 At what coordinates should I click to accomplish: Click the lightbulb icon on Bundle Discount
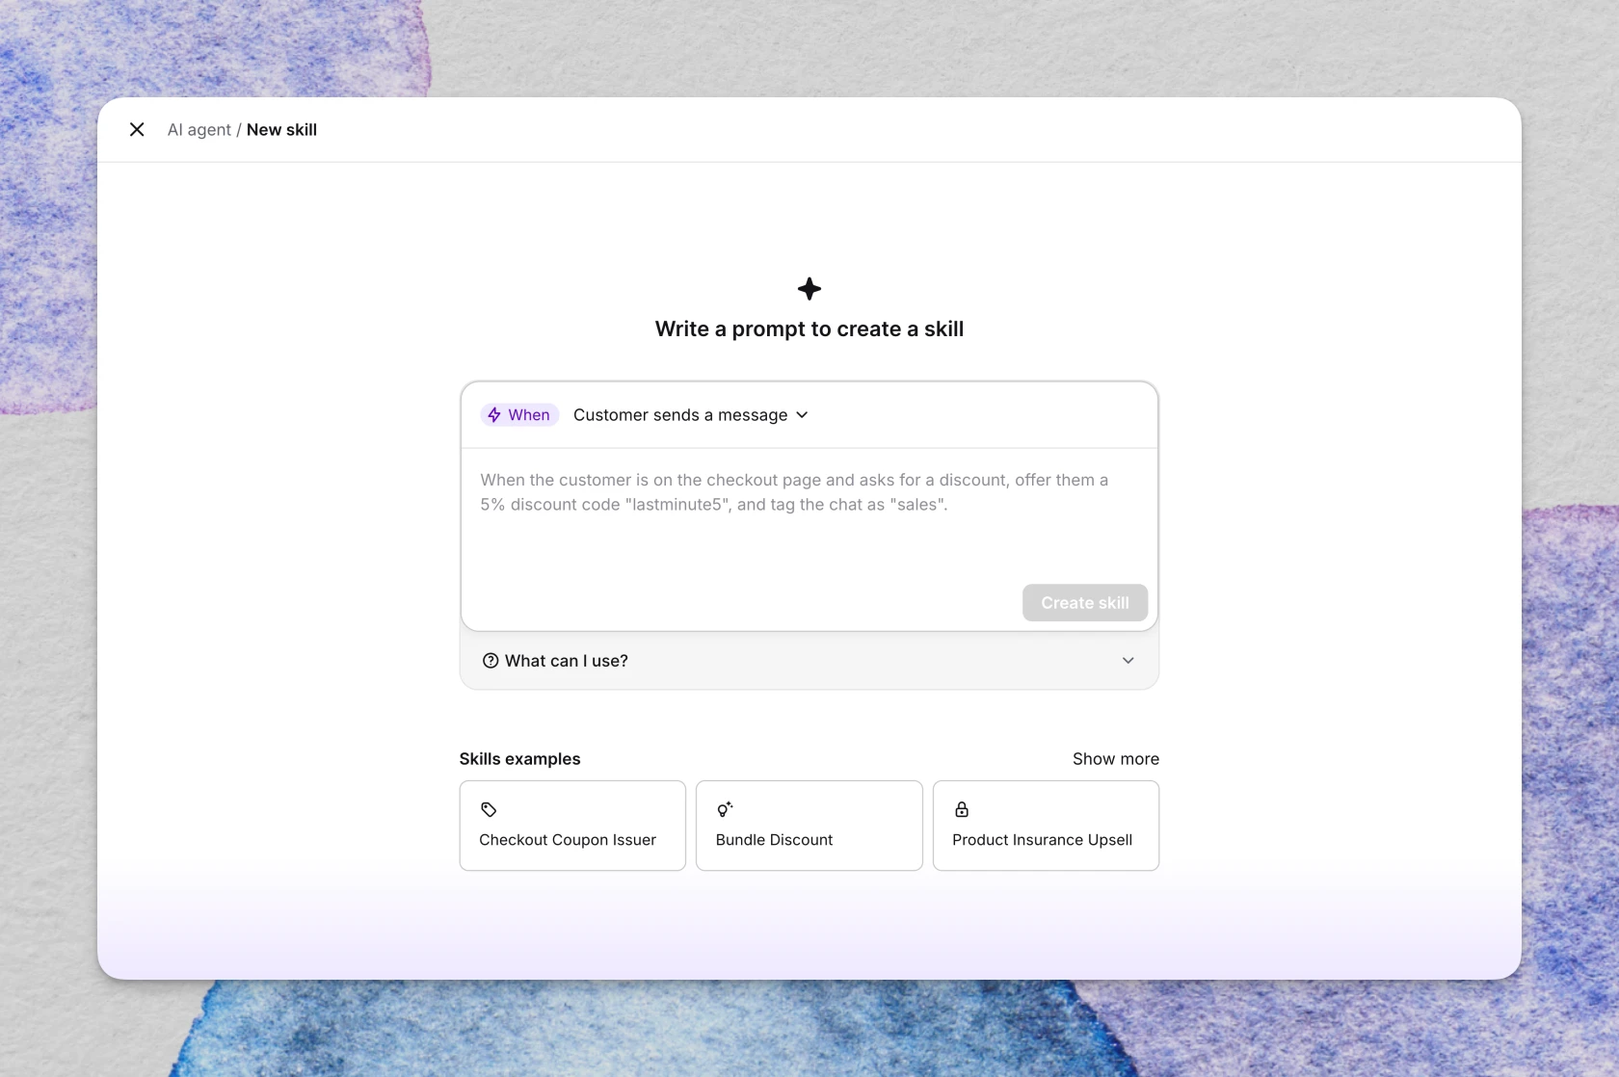[x=725, y=809]
